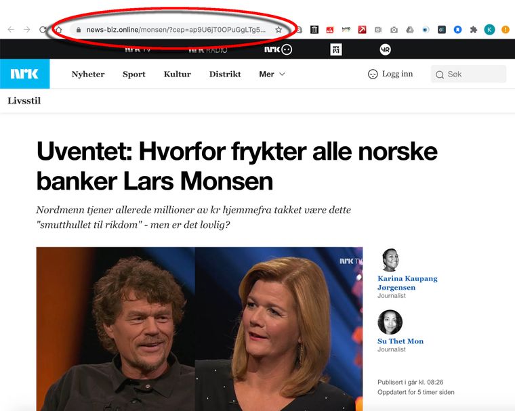Click Logg inn
The width and height of the screenshot is (515, 411).
[x=390, y=74]
